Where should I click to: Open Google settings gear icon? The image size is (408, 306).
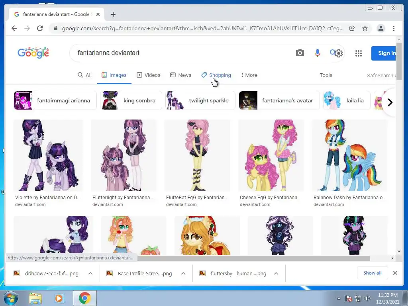point(339,53)
